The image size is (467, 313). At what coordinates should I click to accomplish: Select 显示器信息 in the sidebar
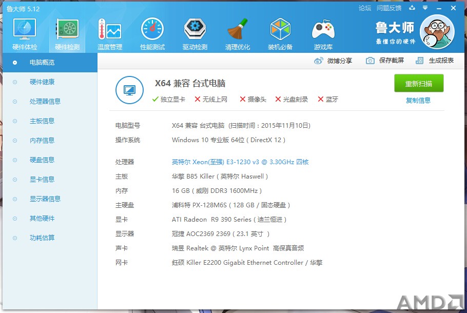[50, 199]
